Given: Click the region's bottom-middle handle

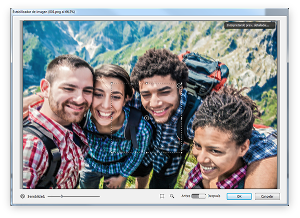Looking at the screenshot, I should pos(146,152).
